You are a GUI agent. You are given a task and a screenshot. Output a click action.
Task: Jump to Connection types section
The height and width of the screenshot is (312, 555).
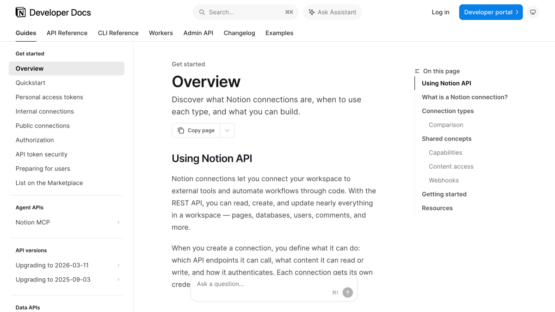[x=448, y=111]
